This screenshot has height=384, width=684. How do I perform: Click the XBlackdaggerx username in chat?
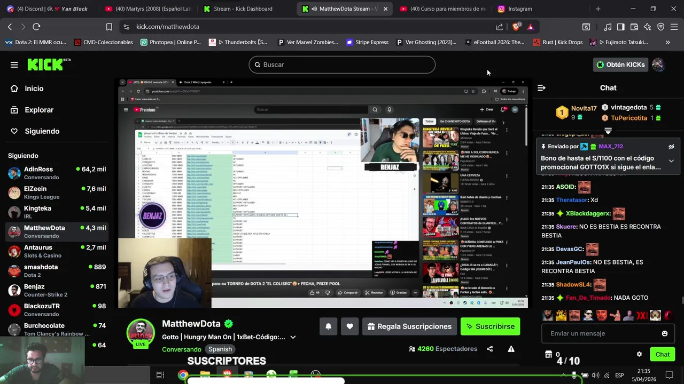(x=588, y=213)
